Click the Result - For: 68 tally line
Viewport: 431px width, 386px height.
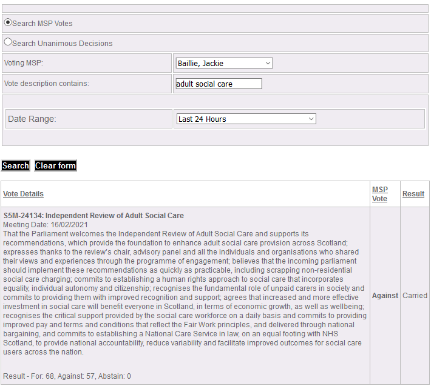pos(67,376)
